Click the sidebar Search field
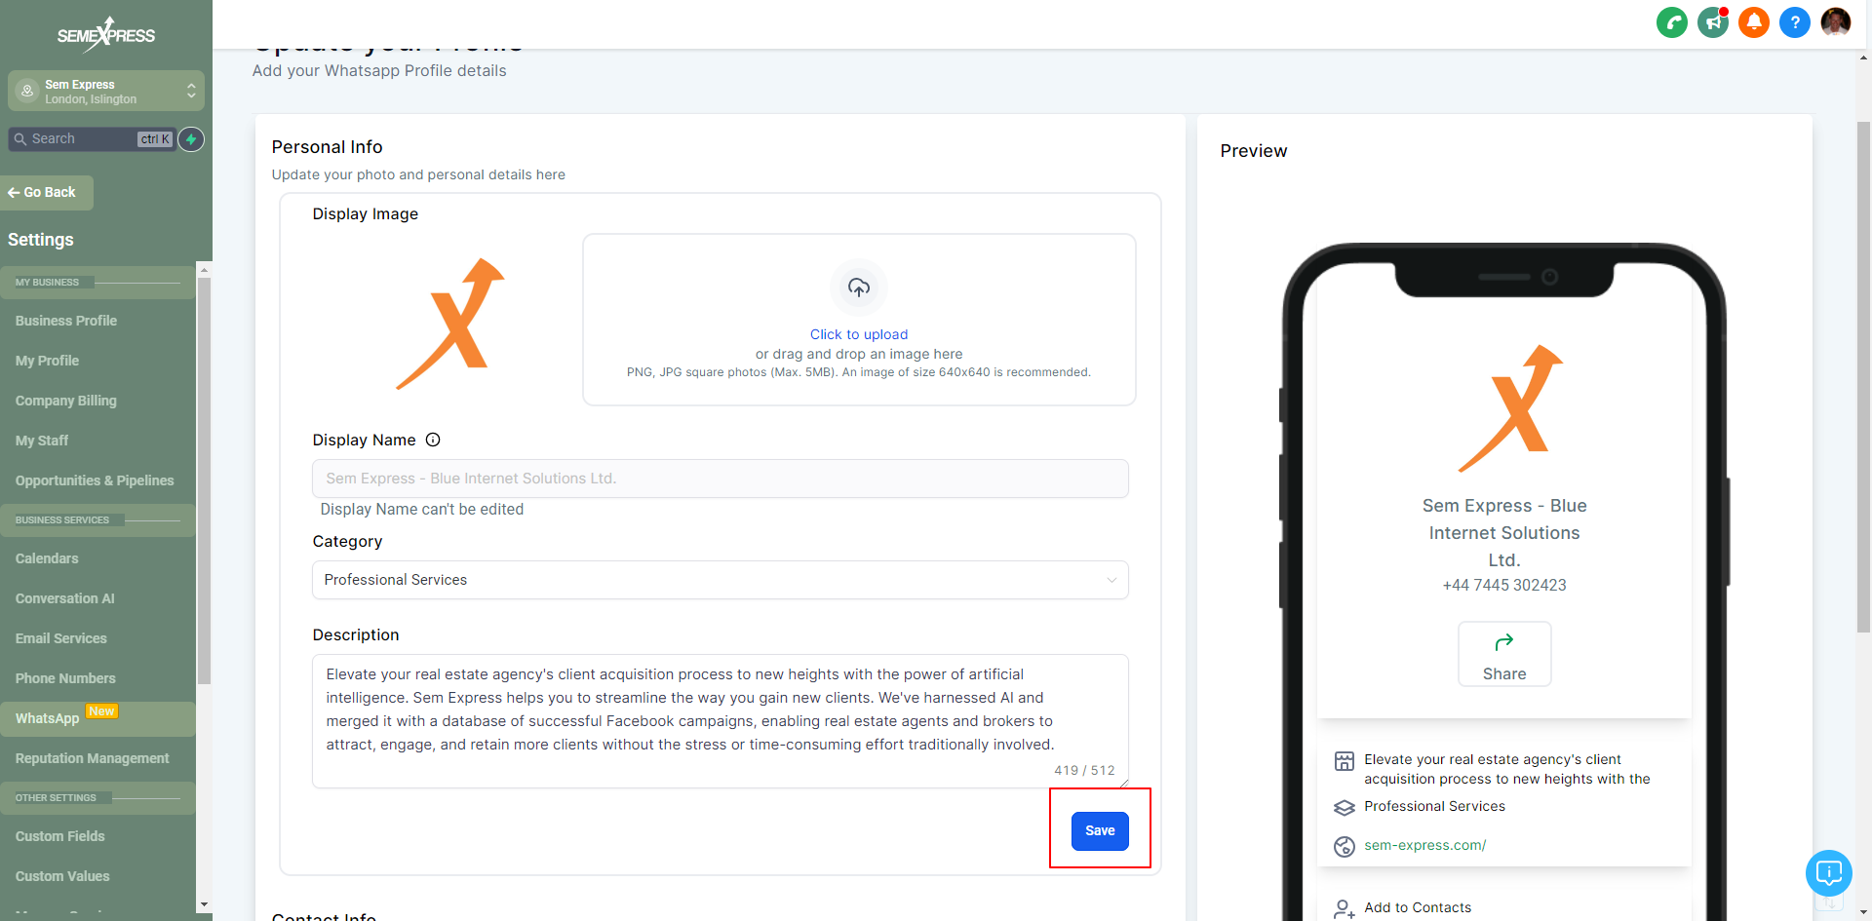 [93, 139]
